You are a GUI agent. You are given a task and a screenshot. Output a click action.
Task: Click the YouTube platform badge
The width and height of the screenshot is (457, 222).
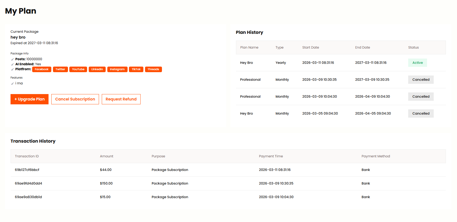[78, 69]
